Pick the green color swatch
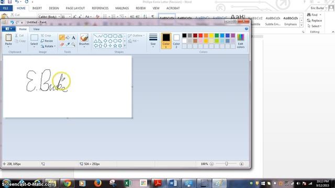The width and height of the screenshot is (335, 188). click(217, 36)
